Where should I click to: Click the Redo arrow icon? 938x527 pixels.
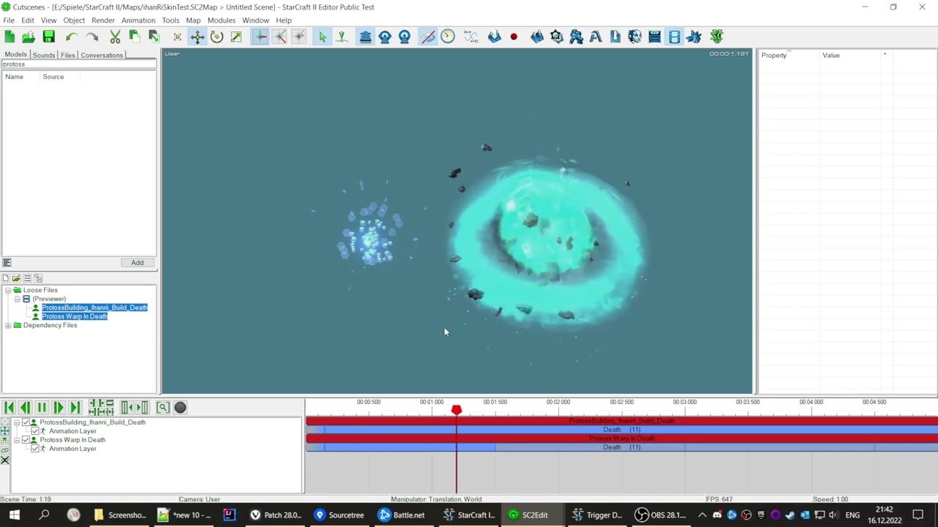92,37
